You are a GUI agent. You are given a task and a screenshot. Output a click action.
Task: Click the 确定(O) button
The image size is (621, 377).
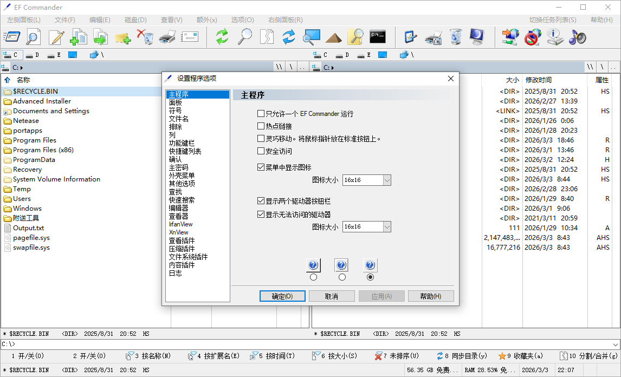tap(282, 296)
